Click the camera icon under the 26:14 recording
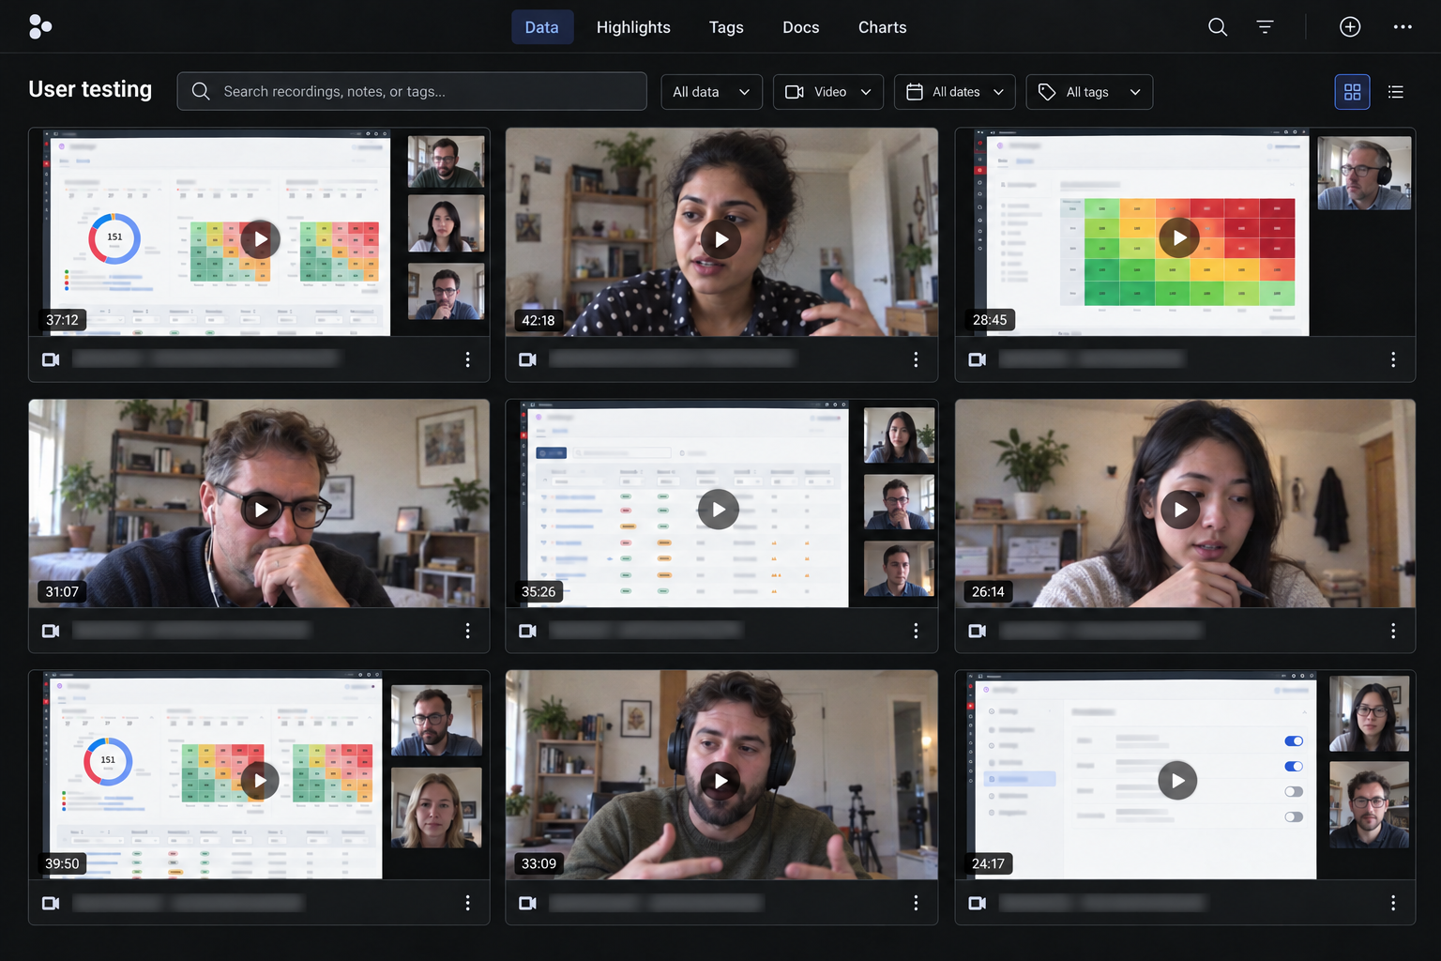The width and height of the screenshot is (1441, 961). coord(977,631)
